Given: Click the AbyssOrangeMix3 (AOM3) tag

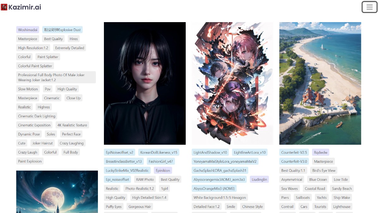Looking at the screenshot, I should pos(214,189).
